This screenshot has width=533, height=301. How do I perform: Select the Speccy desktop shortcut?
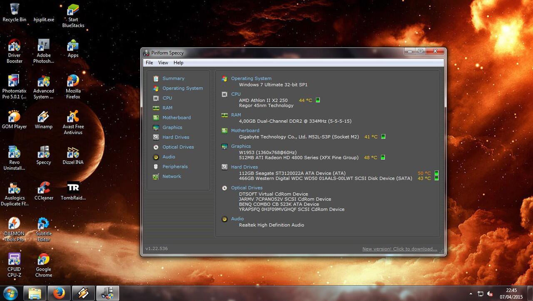click(x=44, y=155)
